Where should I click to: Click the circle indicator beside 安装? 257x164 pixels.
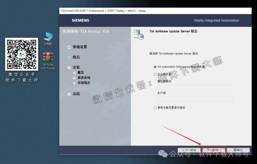[x=69, y=67]
